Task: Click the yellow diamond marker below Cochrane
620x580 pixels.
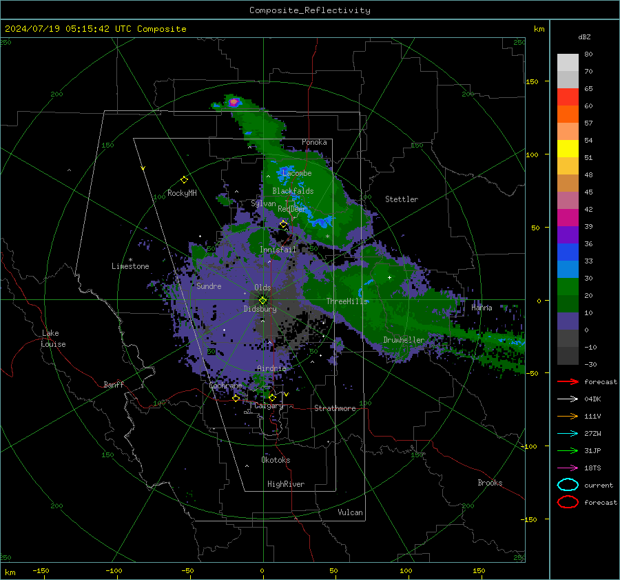Action: (x=236, y=398)
